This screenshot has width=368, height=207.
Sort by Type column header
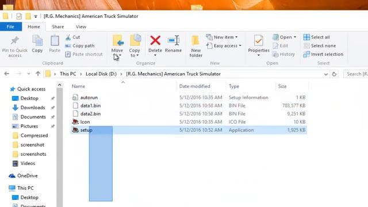(x=234, y=86)
